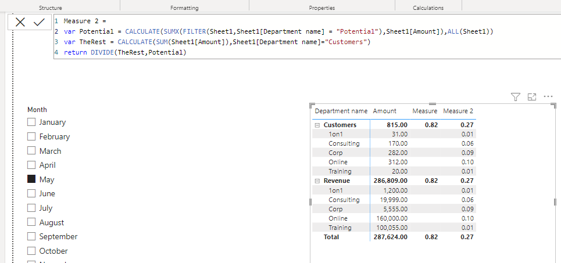The width and height of the screenshot is (561, 263).
Task: Select the Customers Measure value 0.82
Action: click(x=431, y=125)
